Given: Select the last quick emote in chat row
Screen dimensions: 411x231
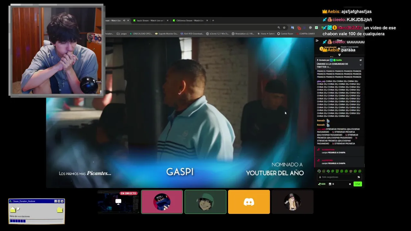Looking at the screenshot, I should point(360,171).
